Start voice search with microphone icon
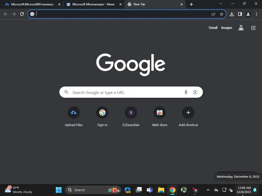This screenshot has height=196, width=262. pos(186,92)
